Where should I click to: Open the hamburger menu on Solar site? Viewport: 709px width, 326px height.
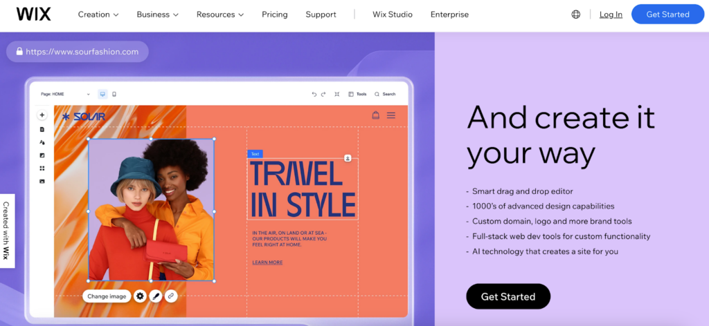391,115
